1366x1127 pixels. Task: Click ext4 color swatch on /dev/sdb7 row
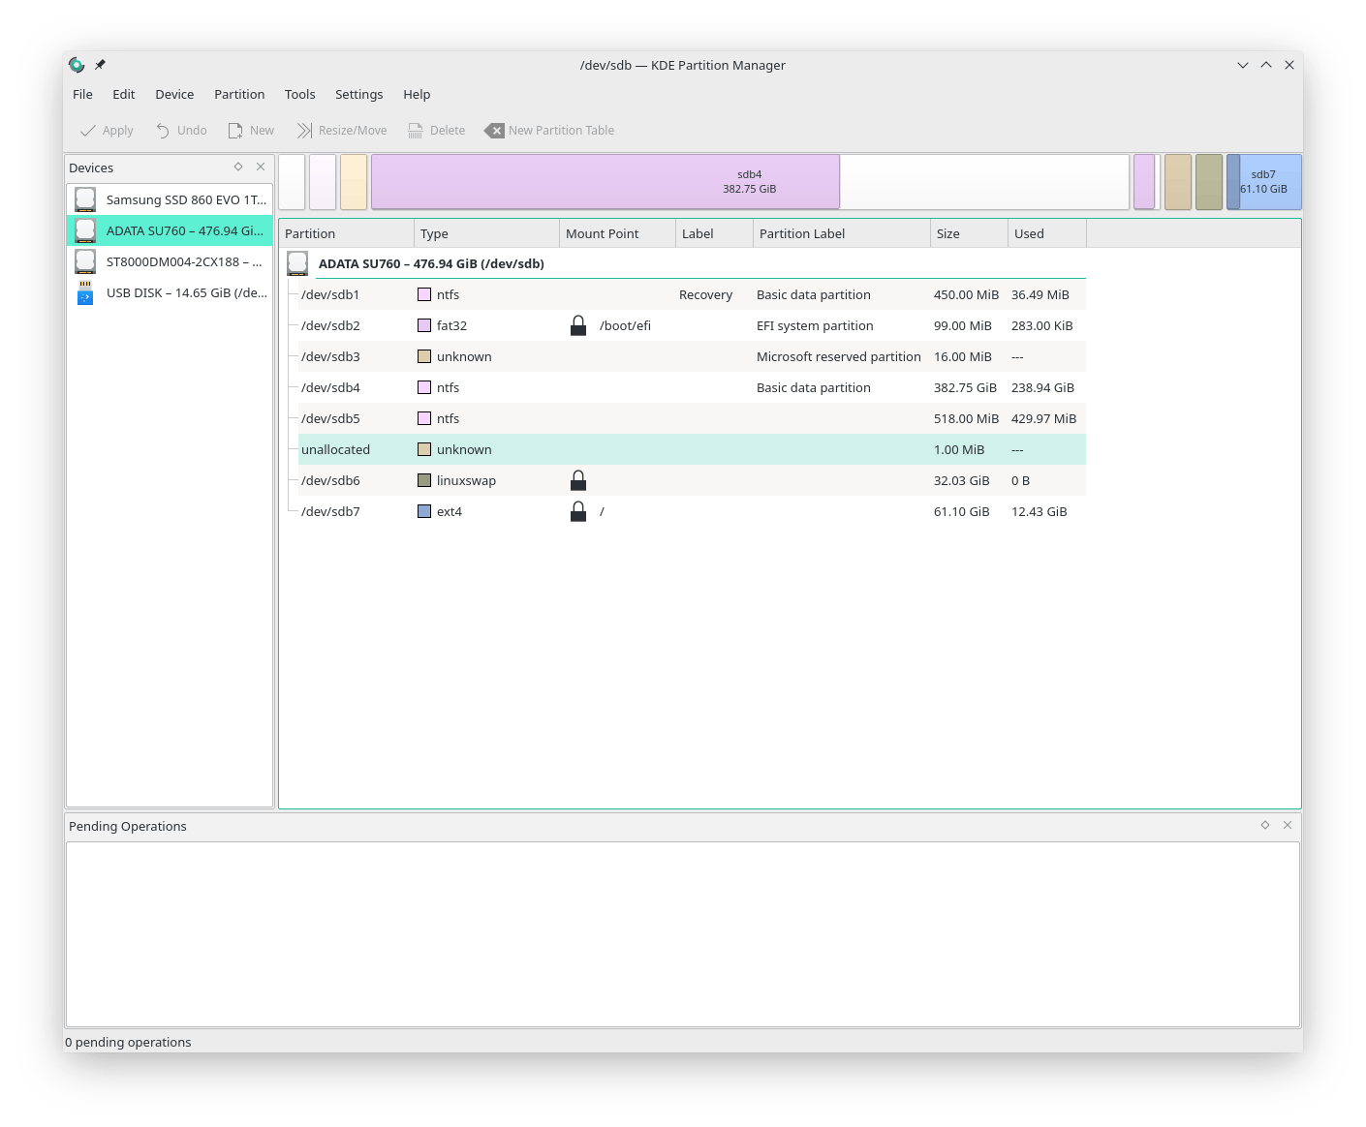(424, 511)
